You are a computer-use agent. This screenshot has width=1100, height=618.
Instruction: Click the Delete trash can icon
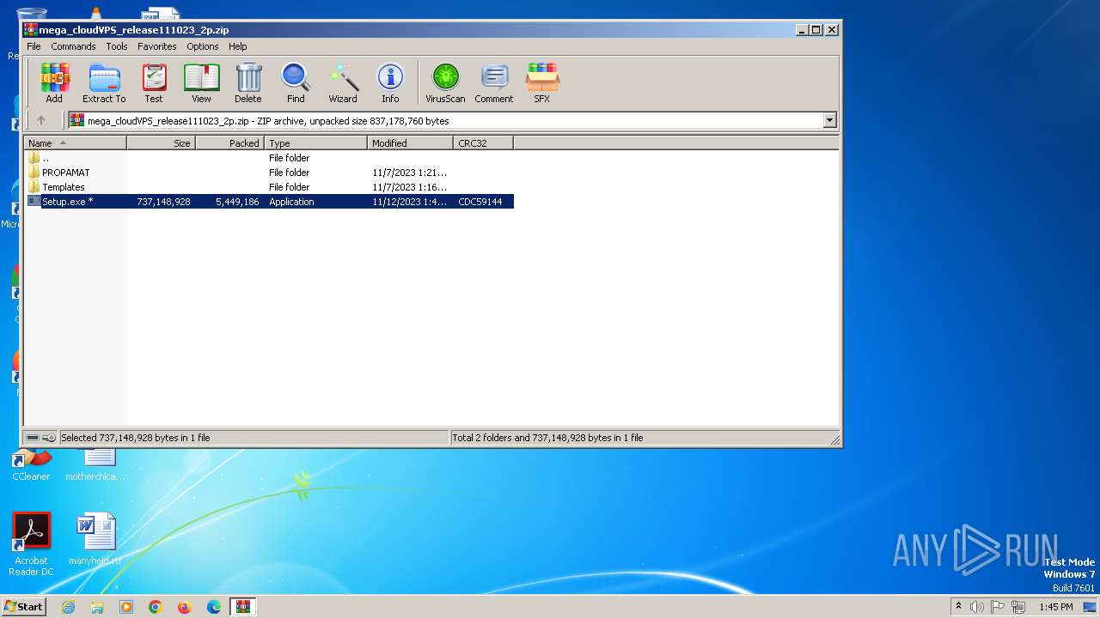[248, 83]
